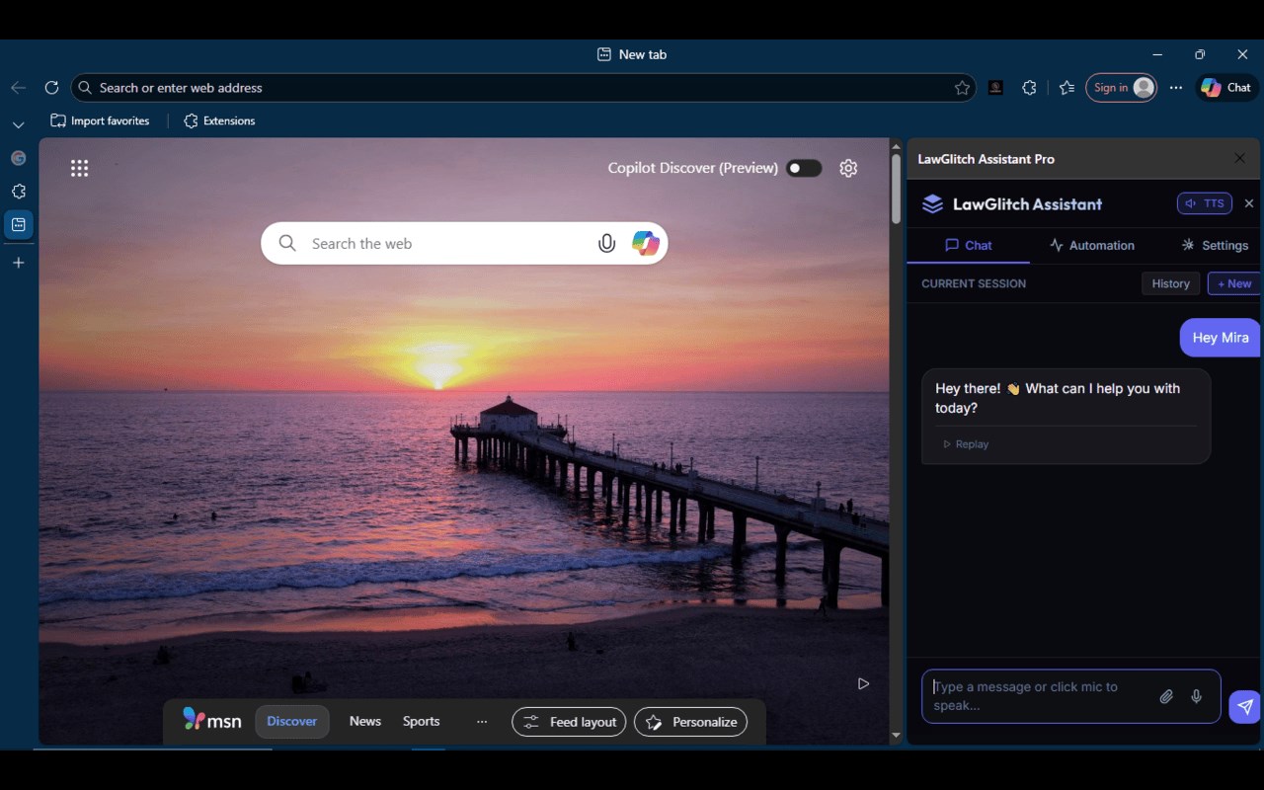Expand the vertical tabs chevron in the sidebar
Image resolution: width=1264 pixels, height=790 pixels.
[x=18, y=125]
